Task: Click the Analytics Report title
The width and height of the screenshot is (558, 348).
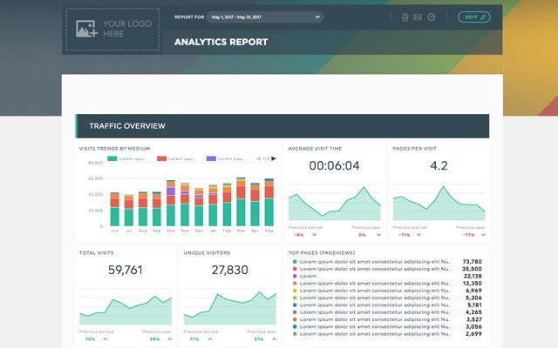Action: [x=221, y=42]
